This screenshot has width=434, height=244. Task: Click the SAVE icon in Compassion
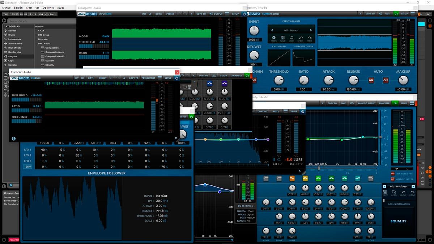click(282, 38)
